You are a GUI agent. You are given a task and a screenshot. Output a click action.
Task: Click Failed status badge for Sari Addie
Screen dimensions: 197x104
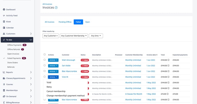click(x=85, y=66)
